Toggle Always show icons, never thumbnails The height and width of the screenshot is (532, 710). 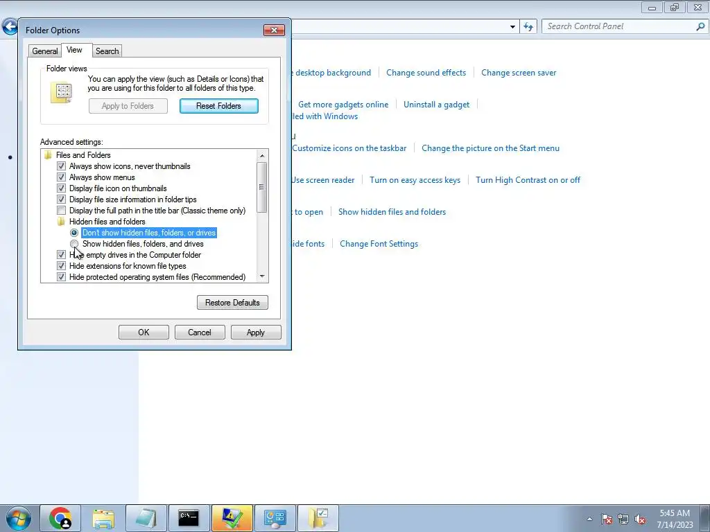pyautogui.click(x=61, y=166)
